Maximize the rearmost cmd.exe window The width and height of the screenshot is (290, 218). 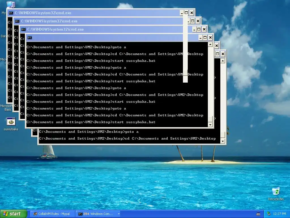pyautogui.click(x=186, y=13)
